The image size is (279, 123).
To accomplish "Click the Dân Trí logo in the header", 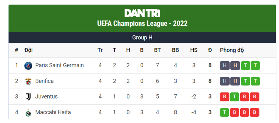I will (x=142, y=13).
